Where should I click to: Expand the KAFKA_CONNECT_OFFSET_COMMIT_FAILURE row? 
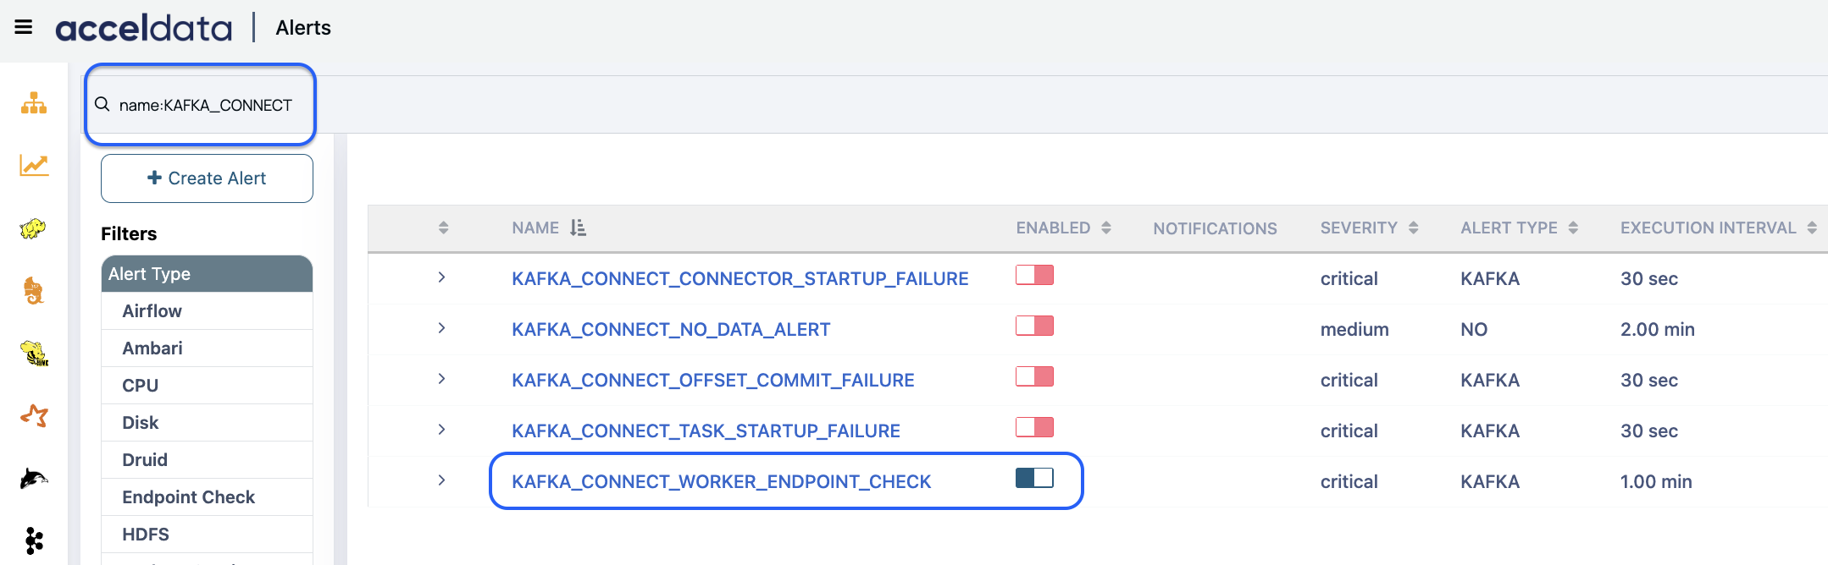click(x=441, y=379)
